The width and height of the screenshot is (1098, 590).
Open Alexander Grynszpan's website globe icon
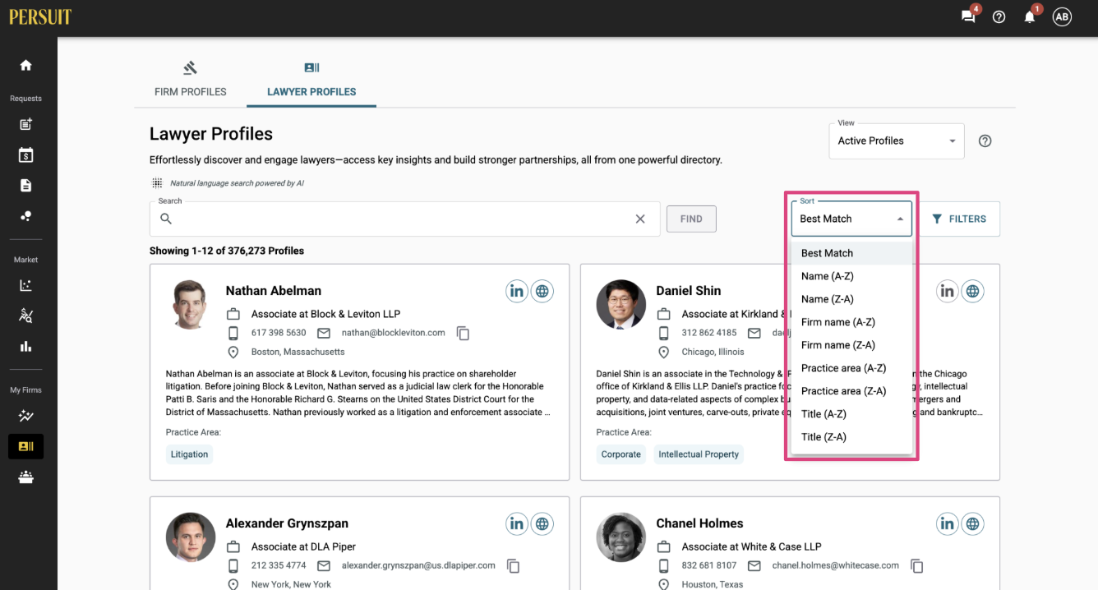[x=542, y=523]
